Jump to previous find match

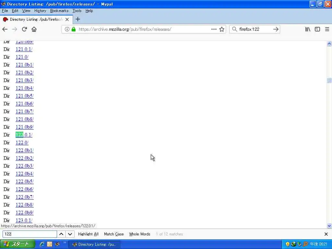[x=61, y=234]
